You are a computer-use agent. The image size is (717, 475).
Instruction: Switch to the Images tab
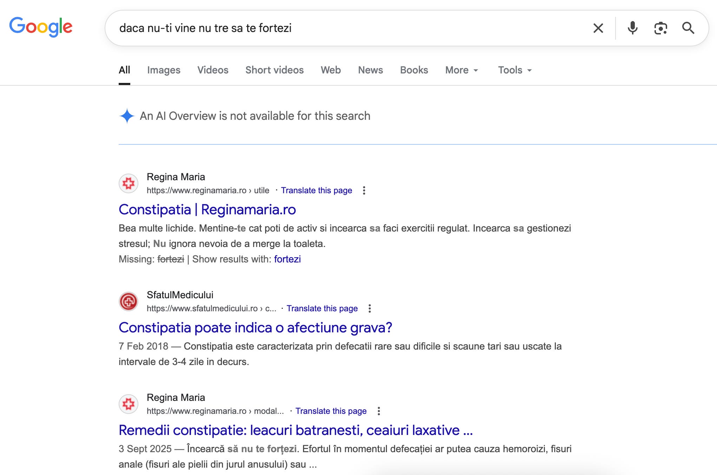(x=164, y=70)
